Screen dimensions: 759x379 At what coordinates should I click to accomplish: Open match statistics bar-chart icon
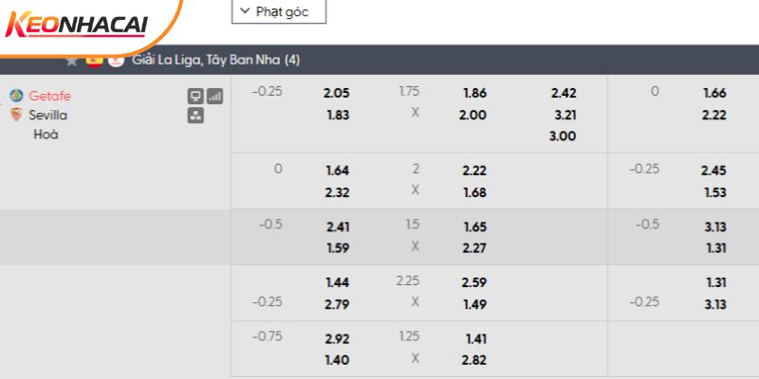click(214, 96)
